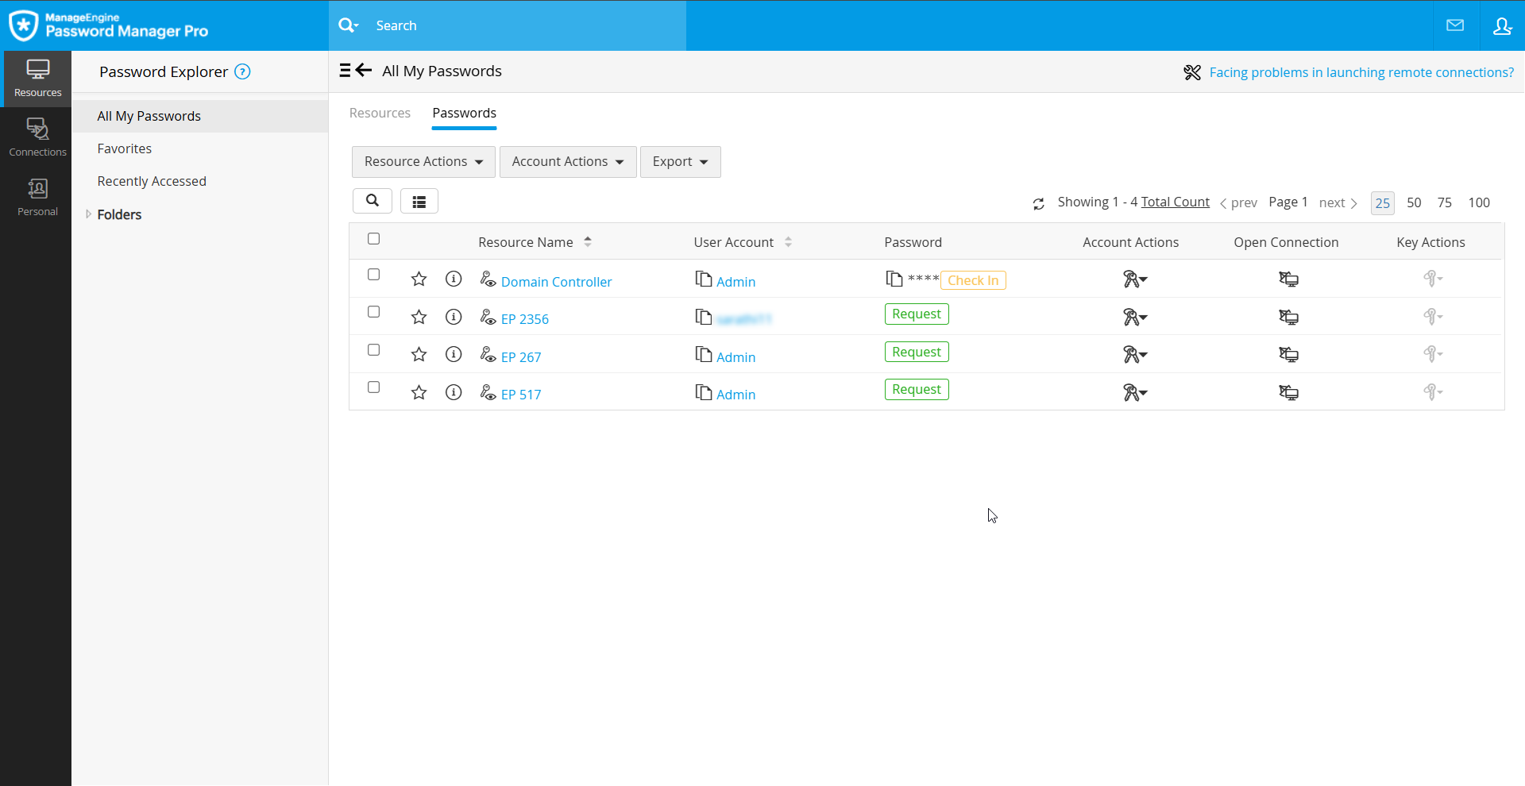The image size is (1525, 786).
Task: Show 100 rows per page
Action: click(x=1479, y=202)
